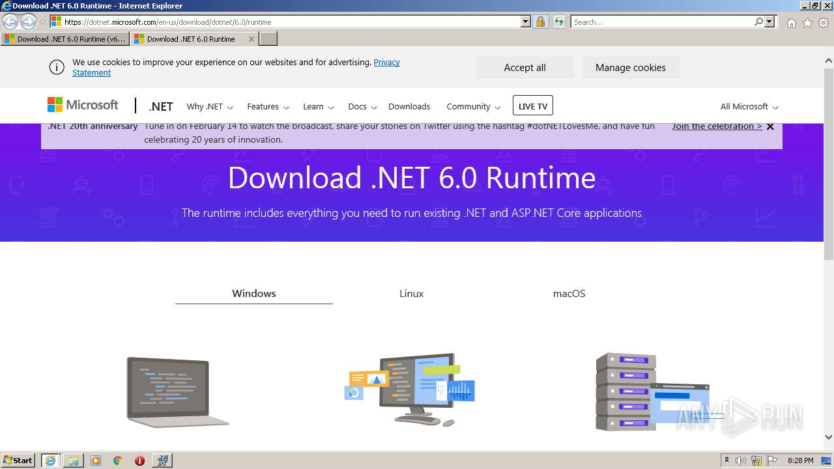834x469 pixels.
Task: Select the Windows tab
Action: point(254,293)
